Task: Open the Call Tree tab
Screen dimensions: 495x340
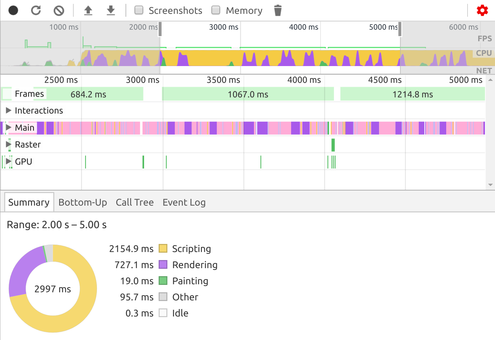Action: 135,202
